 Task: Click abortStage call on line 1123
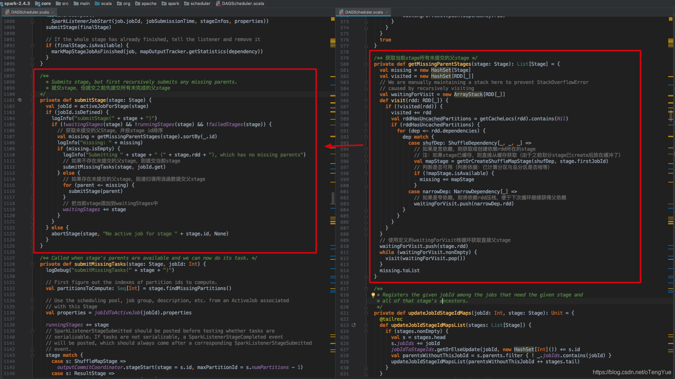66,234
